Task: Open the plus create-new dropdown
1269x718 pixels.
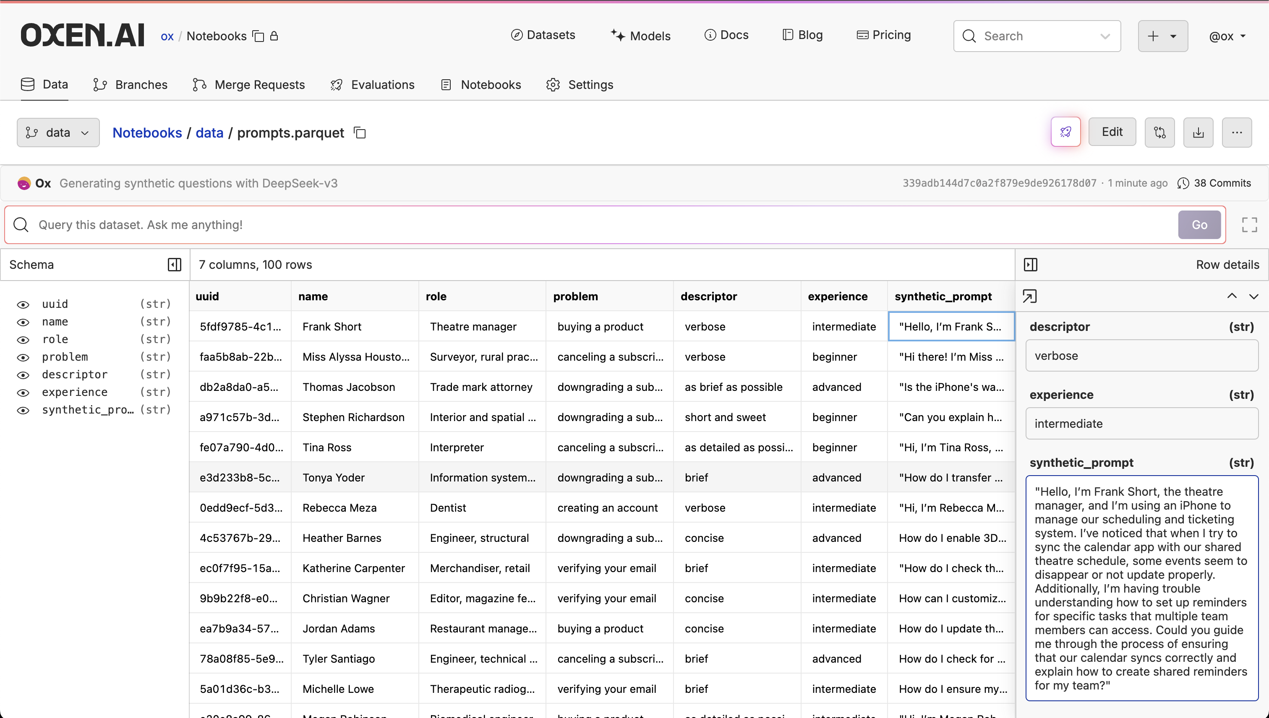Action: pyautogui.click(x=1162, y=36)
